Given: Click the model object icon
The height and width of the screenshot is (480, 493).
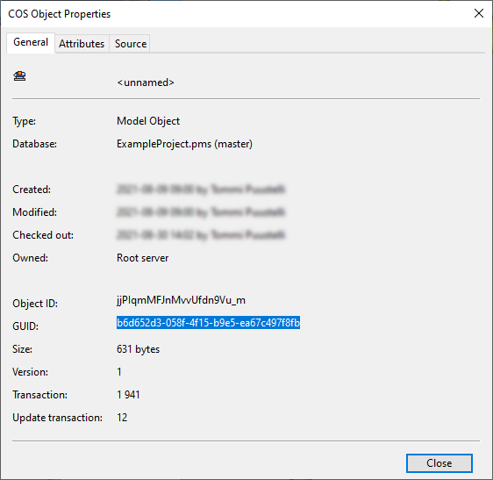Looking at the screenshot, I should pyautogui.click(x=19, y=76).
